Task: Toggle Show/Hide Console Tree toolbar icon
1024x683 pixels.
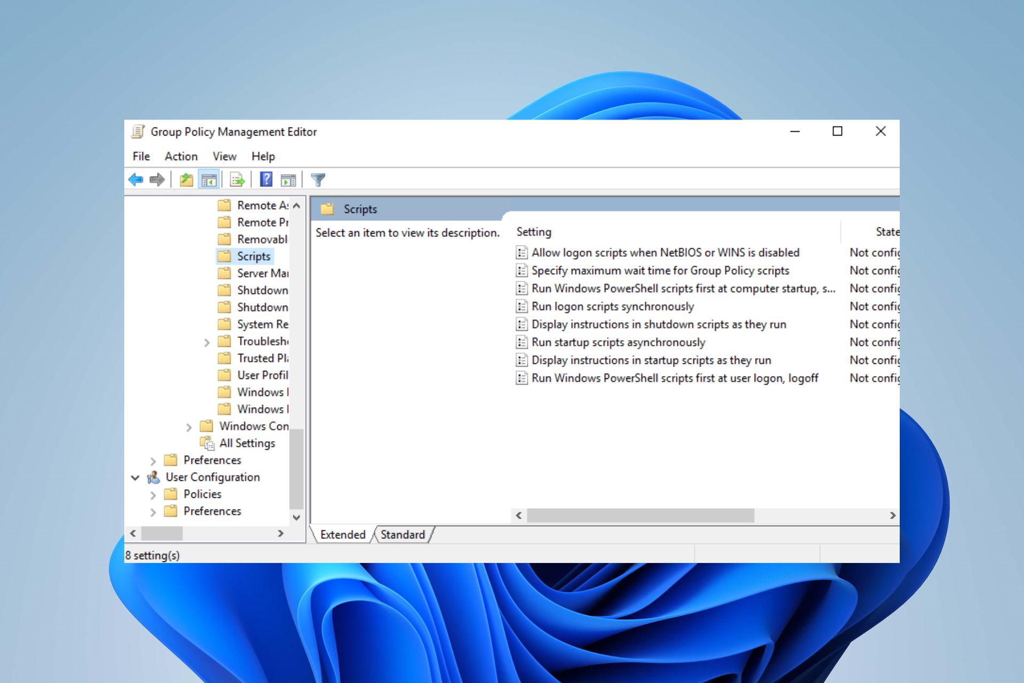Action: (x=209, y=180)
